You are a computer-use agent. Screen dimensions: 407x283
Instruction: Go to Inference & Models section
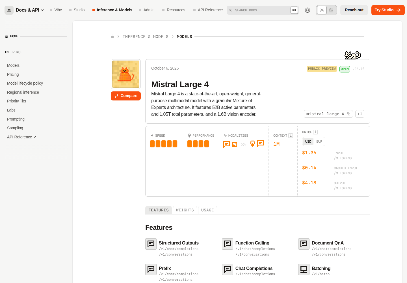pos(112,10)
